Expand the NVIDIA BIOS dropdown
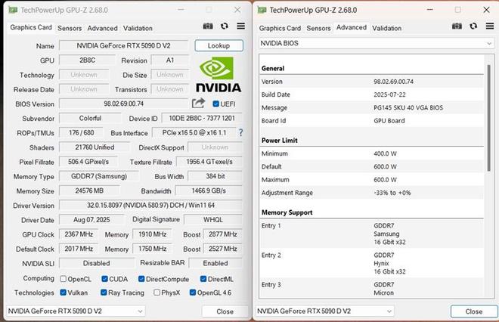 point(488,44)
